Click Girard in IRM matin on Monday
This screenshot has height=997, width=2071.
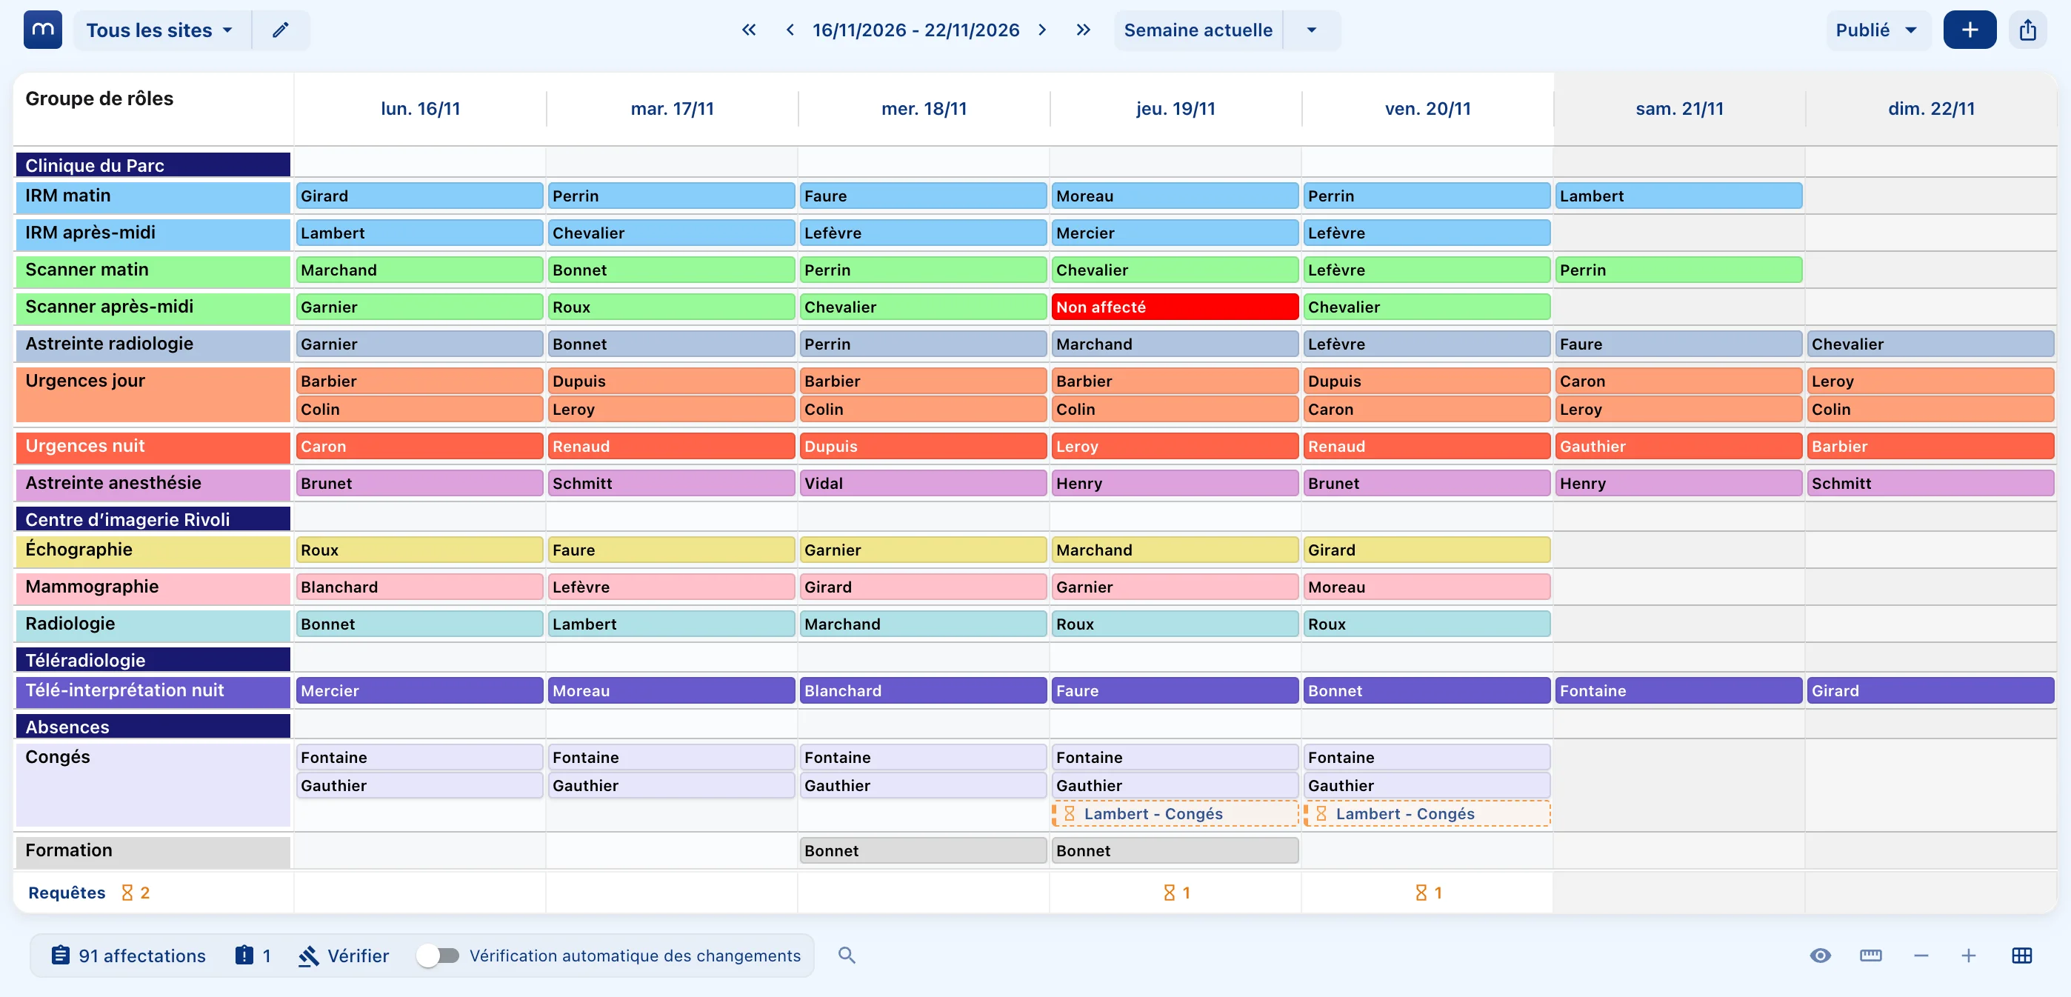pyautogui.click(x=420, y=196)
